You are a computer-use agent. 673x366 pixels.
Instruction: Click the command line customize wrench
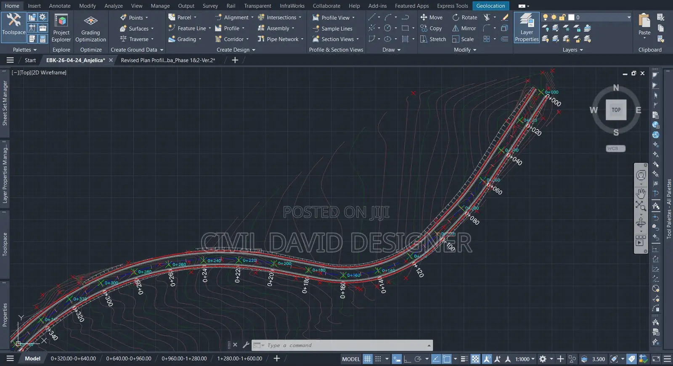[246, 345]
